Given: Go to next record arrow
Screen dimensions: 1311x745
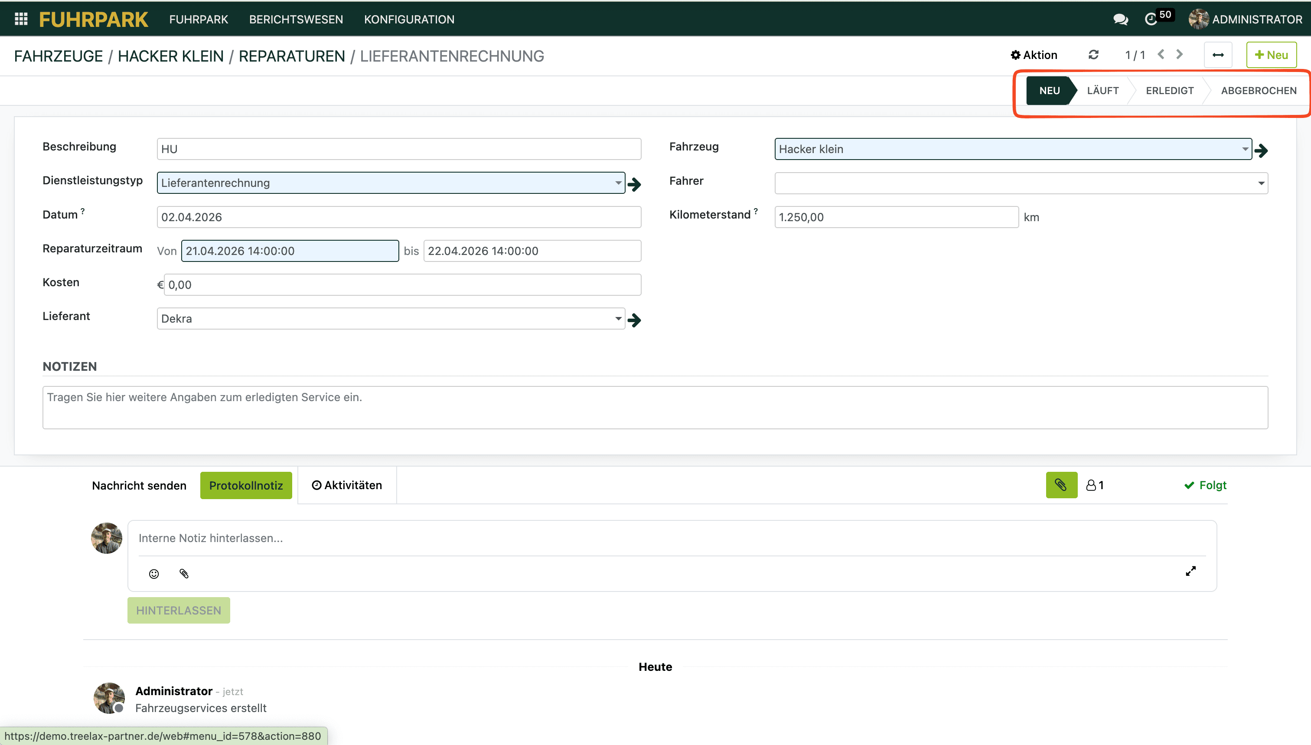Looking at the screenshot, I should [x=1180, y=54].
